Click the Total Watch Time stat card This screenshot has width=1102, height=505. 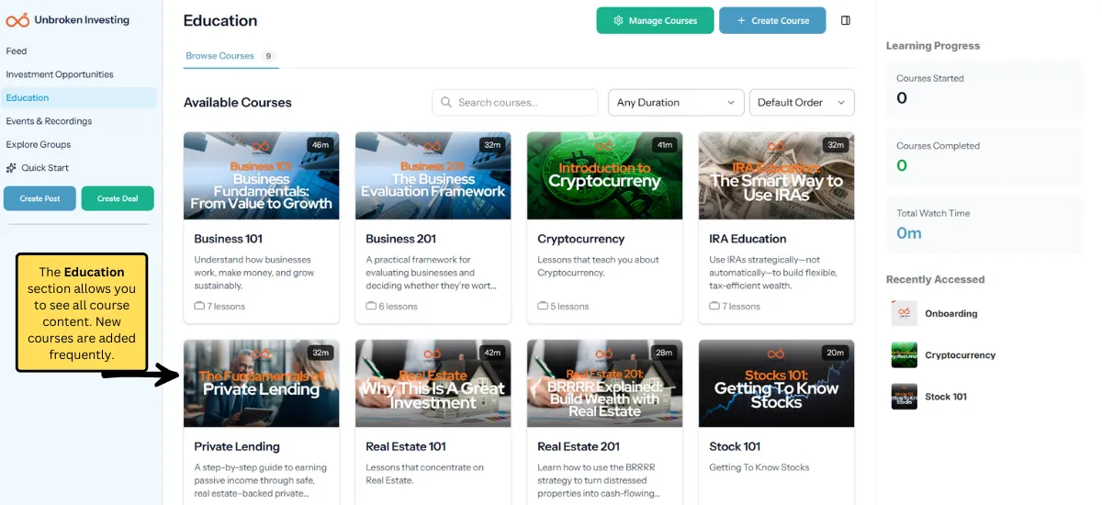click(984, 225)
